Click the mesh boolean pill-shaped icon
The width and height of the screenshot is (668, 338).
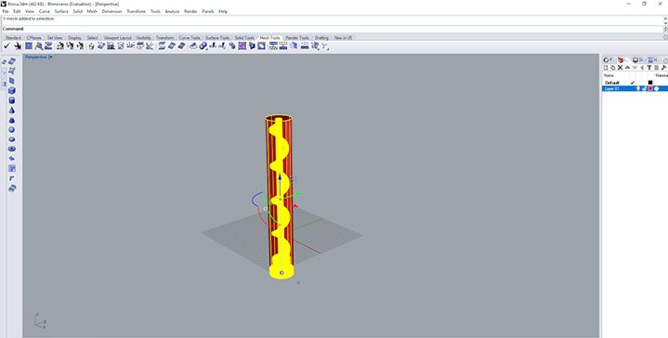[203, 46]
